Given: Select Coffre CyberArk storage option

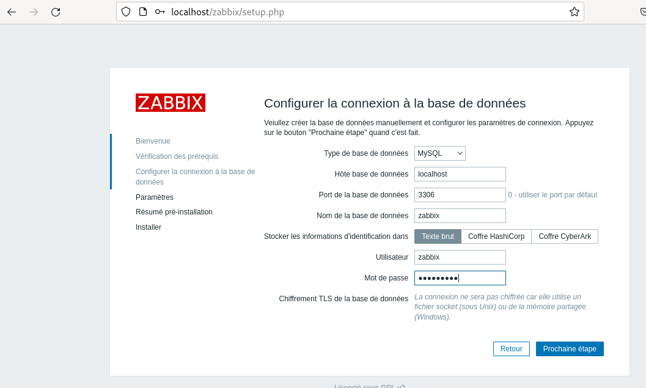Looking at the screenshot, I should [565, 236].
